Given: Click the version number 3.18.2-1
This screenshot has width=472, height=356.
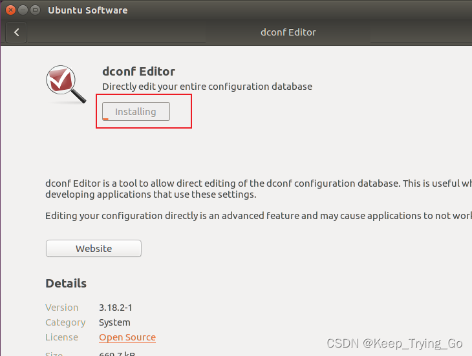Looking at the screenshot, I should pyautogui.click(x=116, y=308).
